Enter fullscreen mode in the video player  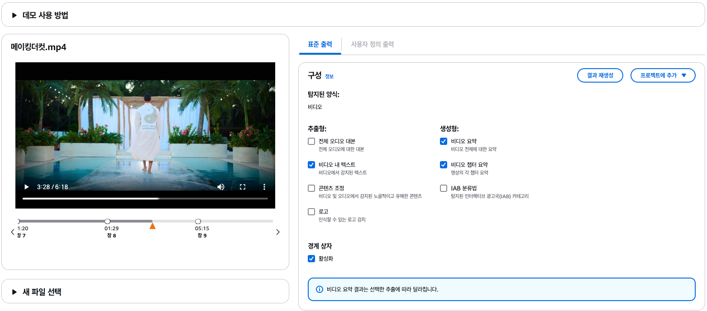[243, 187]
